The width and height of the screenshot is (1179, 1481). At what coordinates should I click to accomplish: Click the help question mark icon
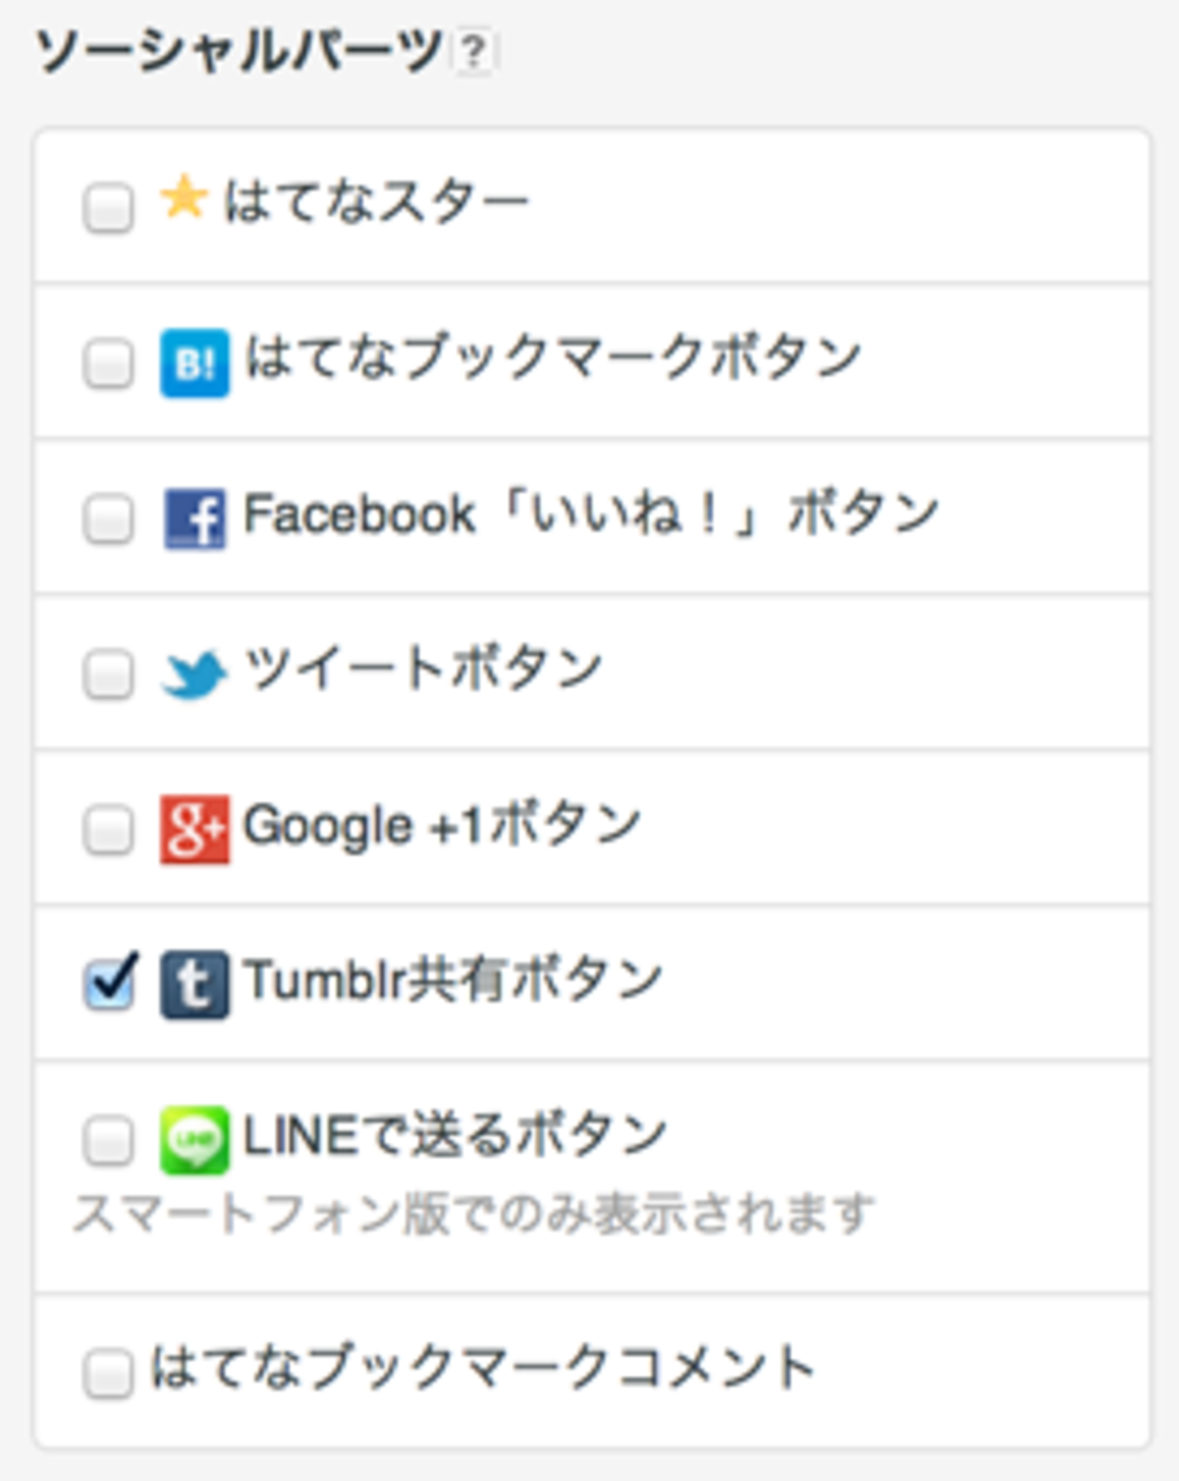coord(473,54)
